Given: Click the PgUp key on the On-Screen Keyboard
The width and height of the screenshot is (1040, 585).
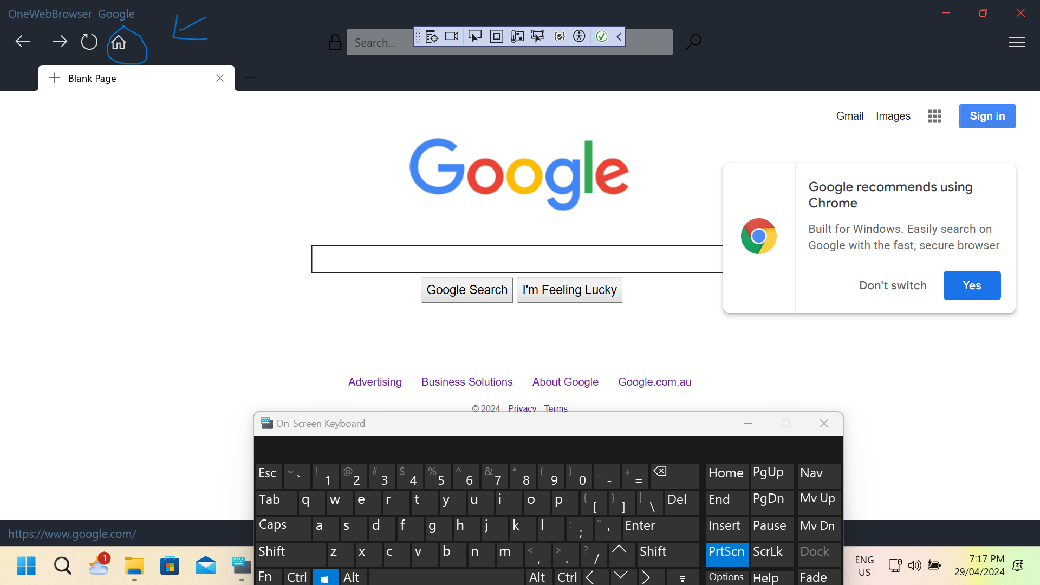Looking at the screenshot, I should coord(771,476).
